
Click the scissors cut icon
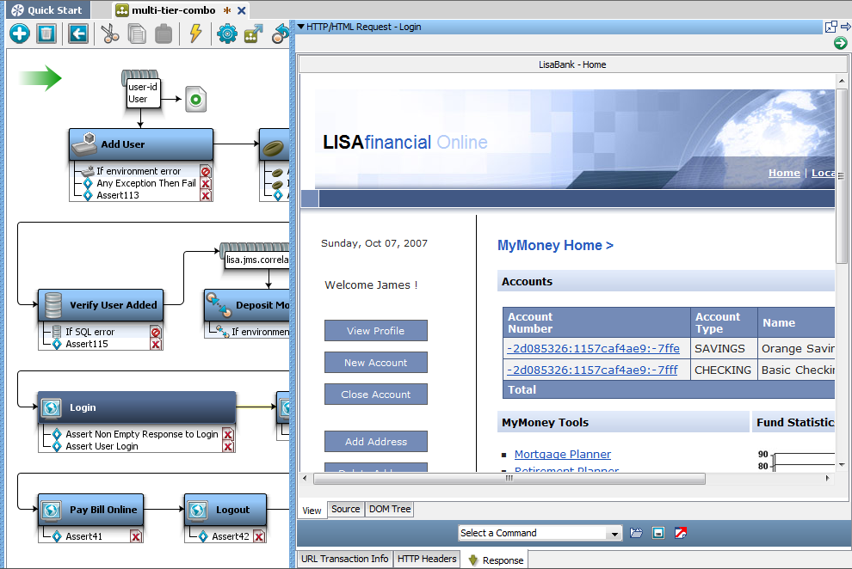[110, 34]
